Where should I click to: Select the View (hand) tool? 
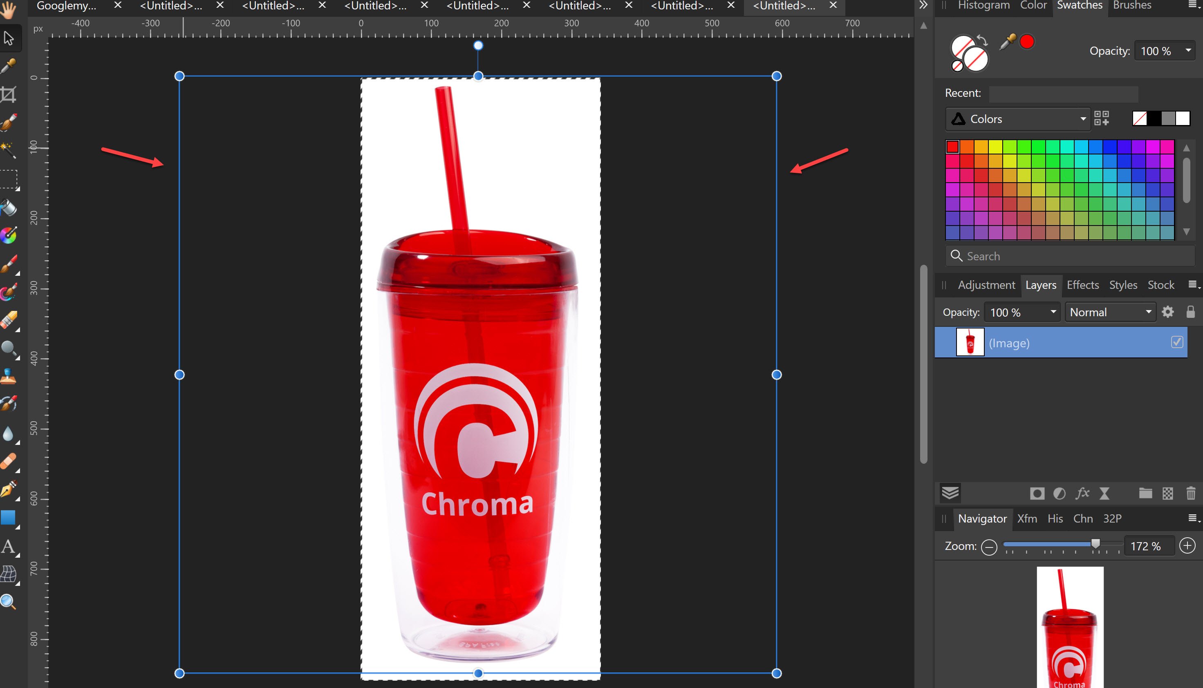[x=9, y=9]
